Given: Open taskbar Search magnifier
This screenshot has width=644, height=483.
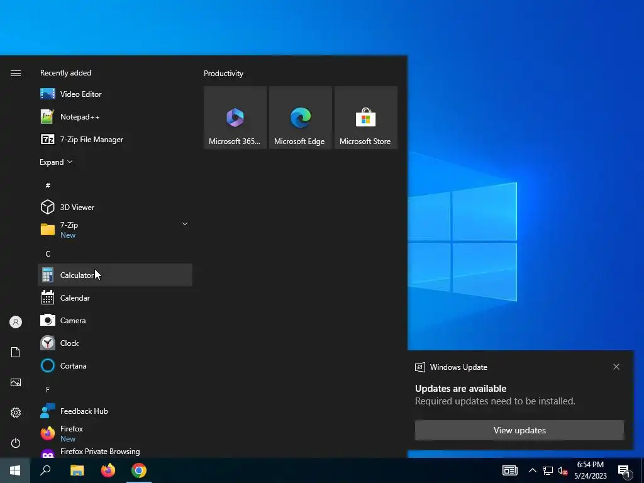Looking at the screenshot, I should click(x=45, y=470).
